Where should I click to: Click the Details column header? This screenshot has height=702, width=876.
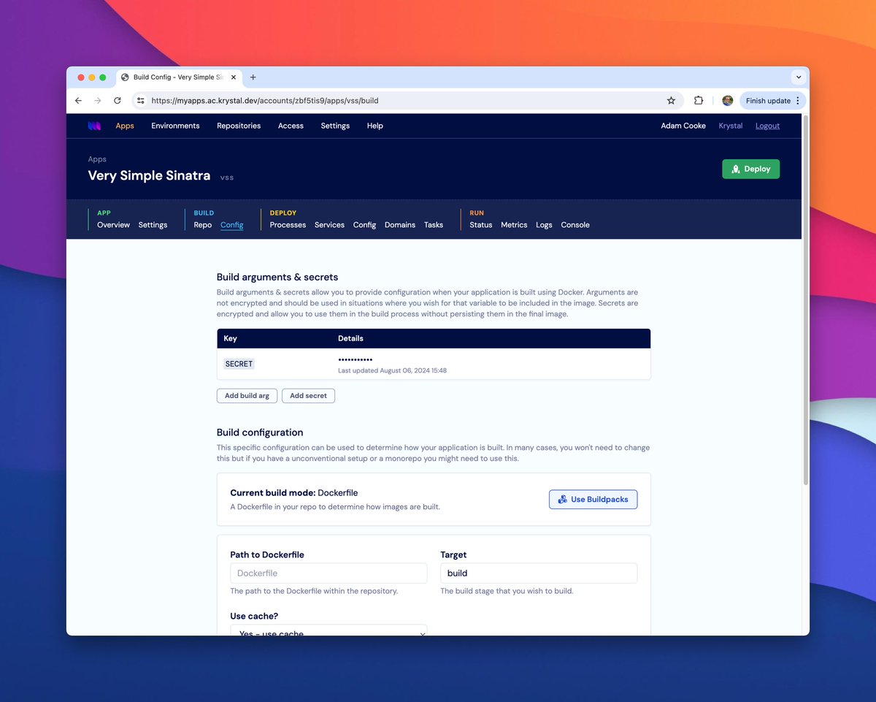tap(350, 339)
